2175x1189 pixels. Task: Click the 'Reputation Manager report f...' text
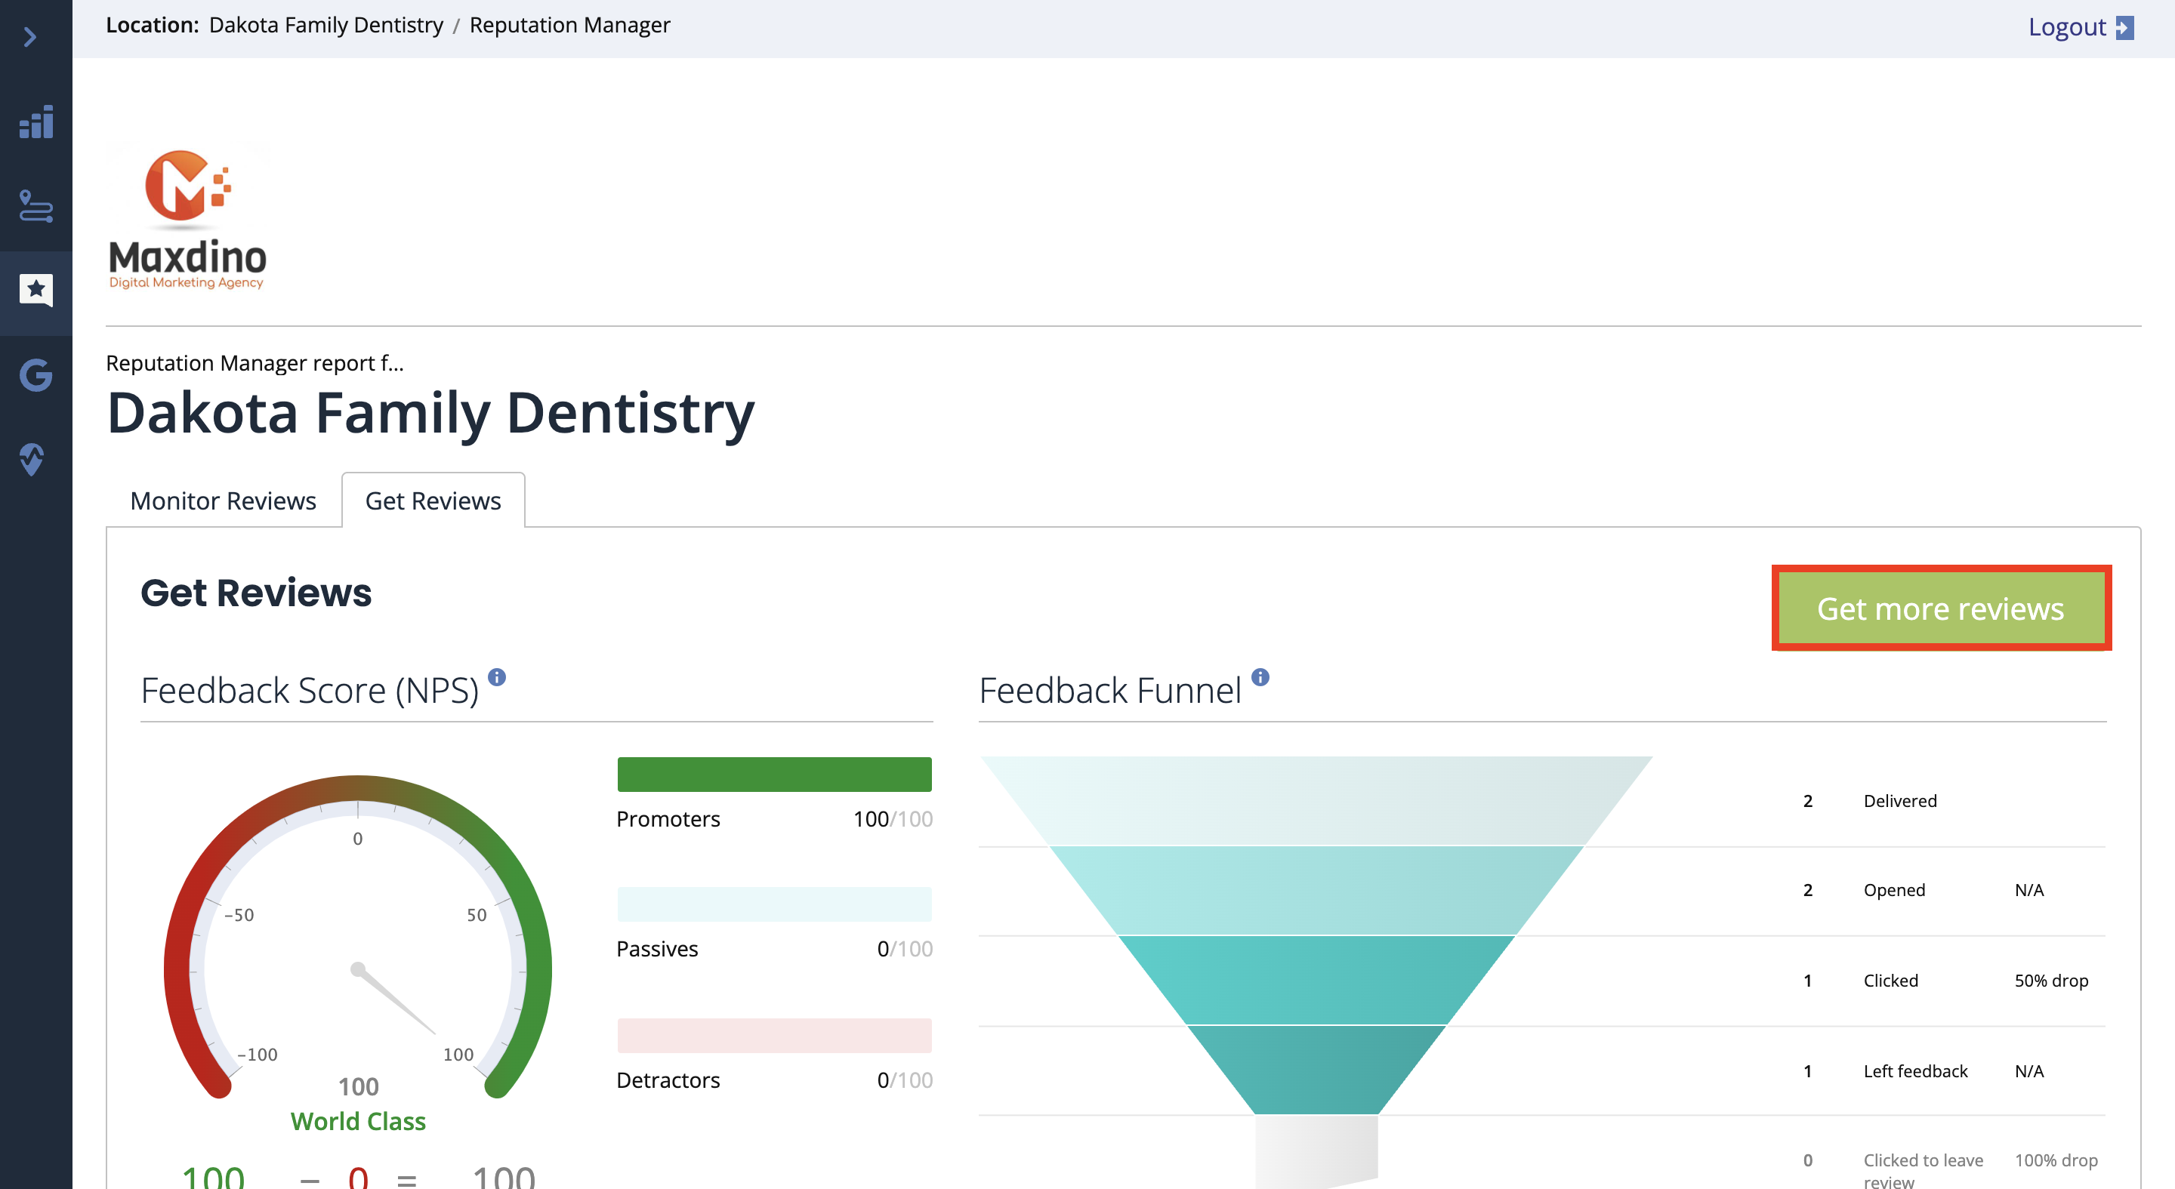(x=255, y=363)
